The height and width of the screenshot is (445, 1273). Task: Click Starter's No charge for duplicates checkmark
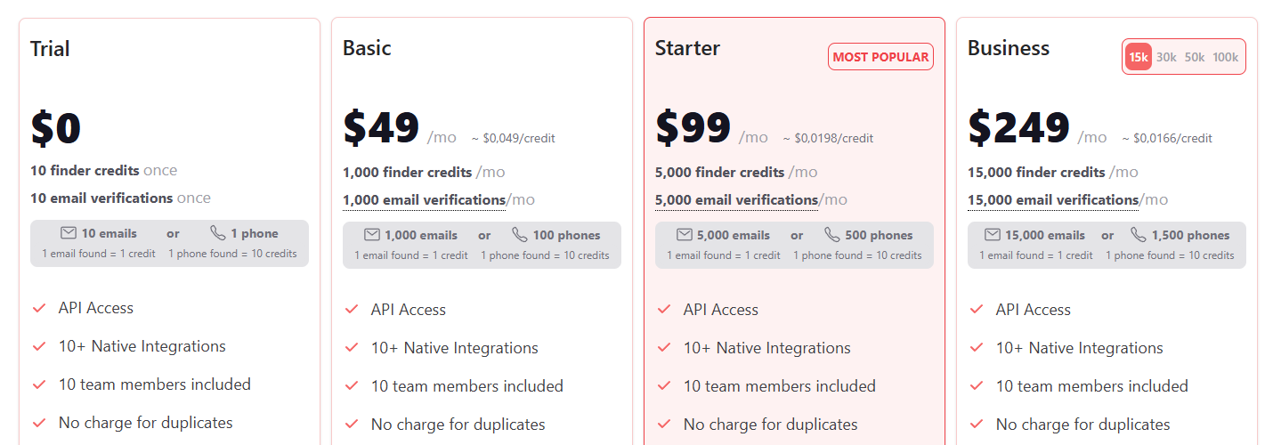tap(664, 425)
